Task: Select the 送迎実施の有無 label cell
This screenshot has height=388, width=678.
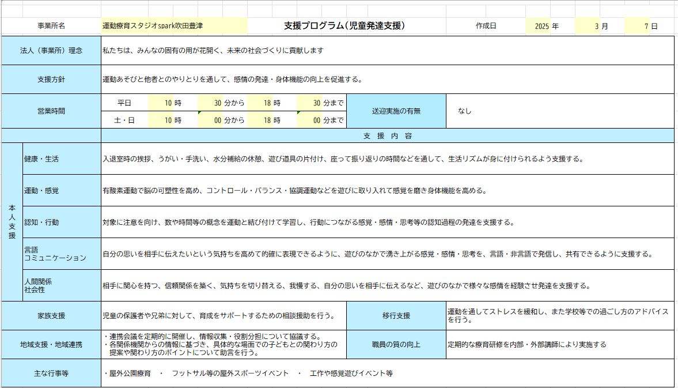Action: pos(396,111)
